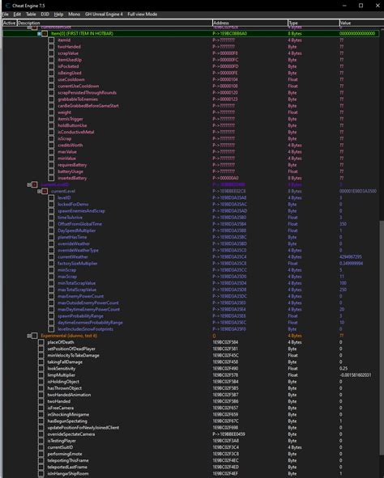Freeze the itemId entry checkbox
The image size is (384, 478).
(x=51, y=40)
